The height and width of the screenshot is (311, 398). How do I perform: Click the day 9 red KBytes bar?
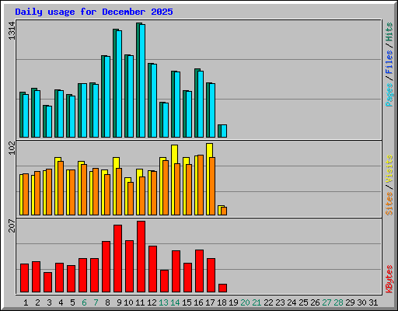[x=117, y=259]
